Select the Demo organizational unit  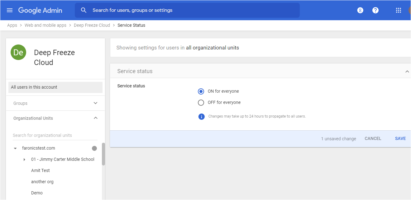click(37, 193)
